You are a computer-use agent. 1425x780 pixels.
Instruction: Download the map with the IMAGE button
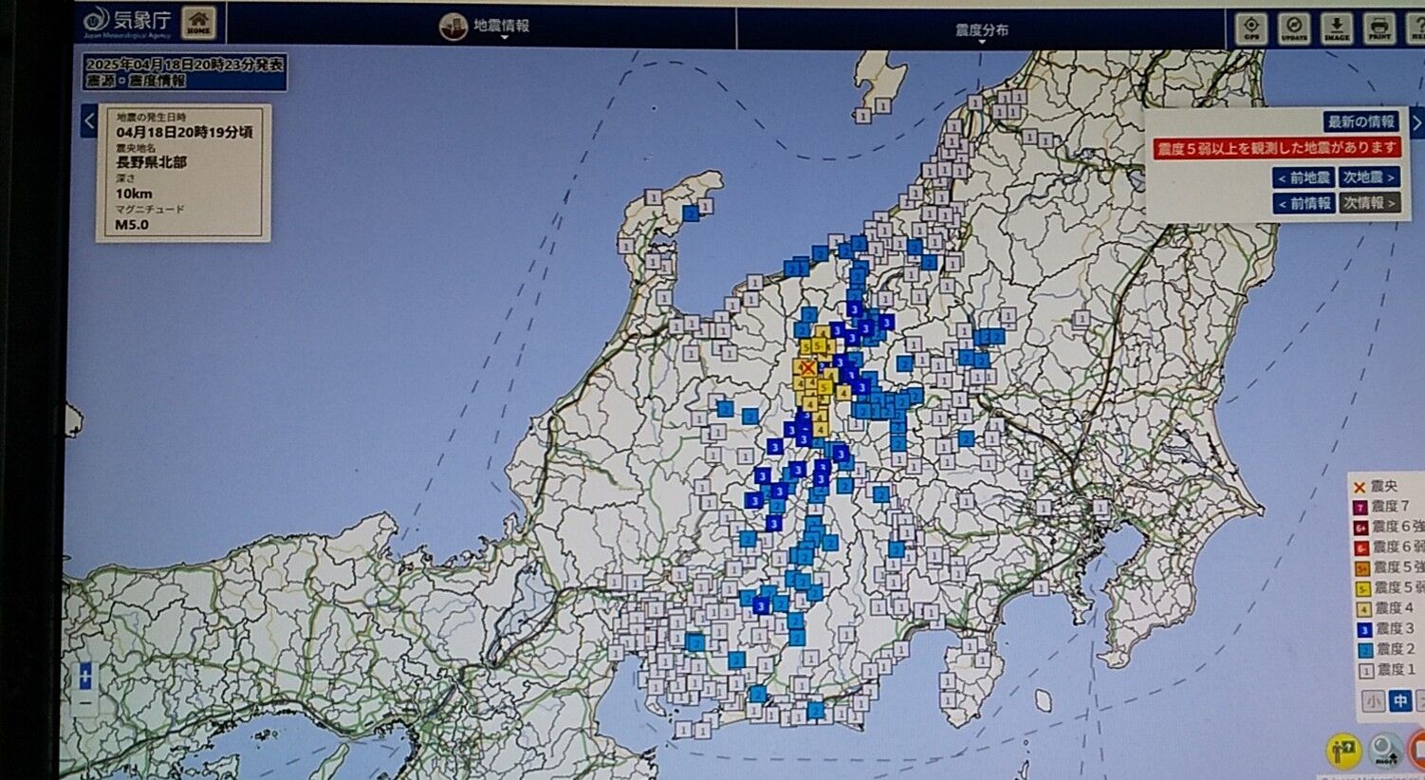coord(1337,28)
